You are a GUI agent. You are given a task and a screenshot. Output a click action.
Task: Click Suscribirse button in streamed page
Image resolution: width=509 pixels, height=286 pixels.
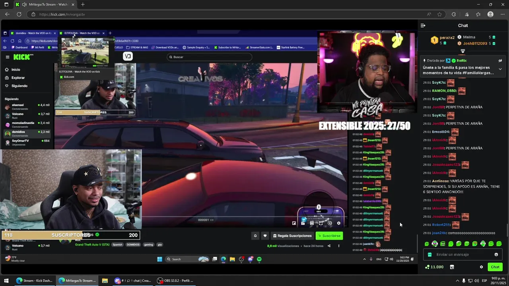click(329, 236)
